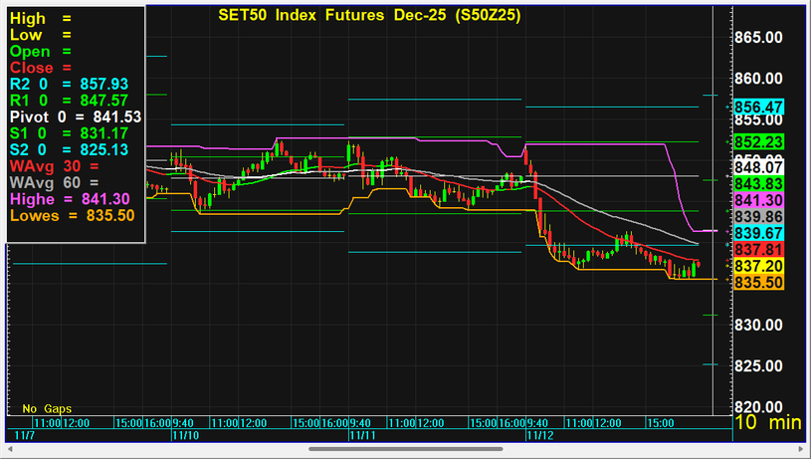Click the 11/10 date marker on time axis
Viewport: 811px width, 459px height.
coord(183,435)
